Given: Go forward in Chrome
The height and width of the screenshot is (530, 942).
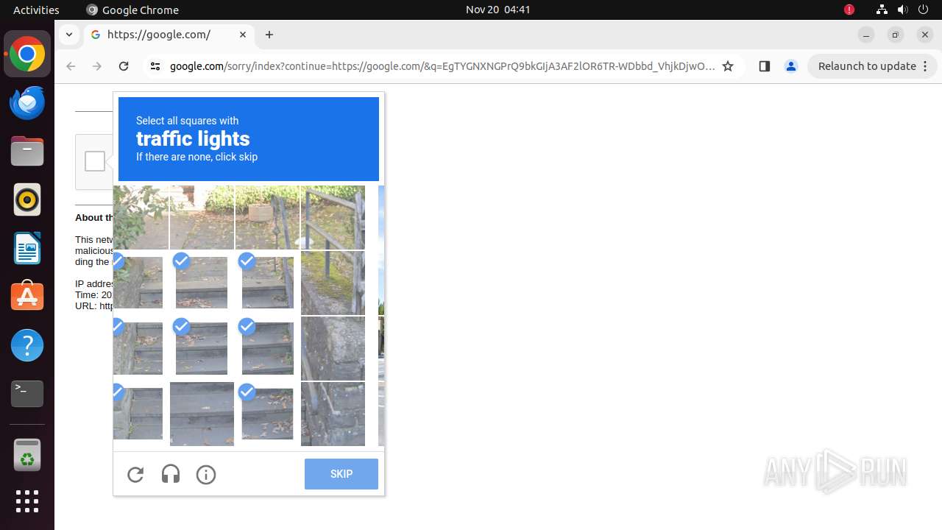Looking at the screenshot, I should pyautogui.click(x=97, y=66).
